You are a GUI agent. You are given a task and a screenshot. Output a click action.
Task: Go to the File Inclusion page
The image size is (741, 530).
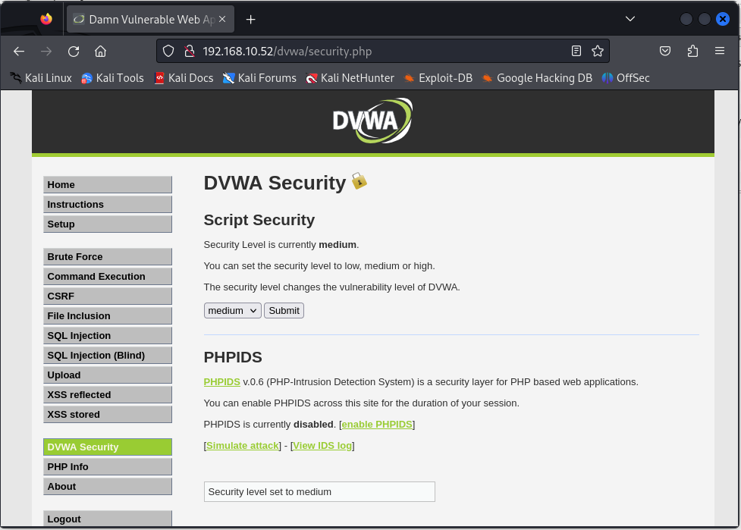pos(108,316)
